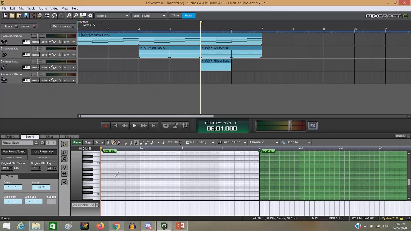411x231 pixels.
Task: Toggle the dotted note modifier
Action: pyautogui.click(x=158, y=142)
